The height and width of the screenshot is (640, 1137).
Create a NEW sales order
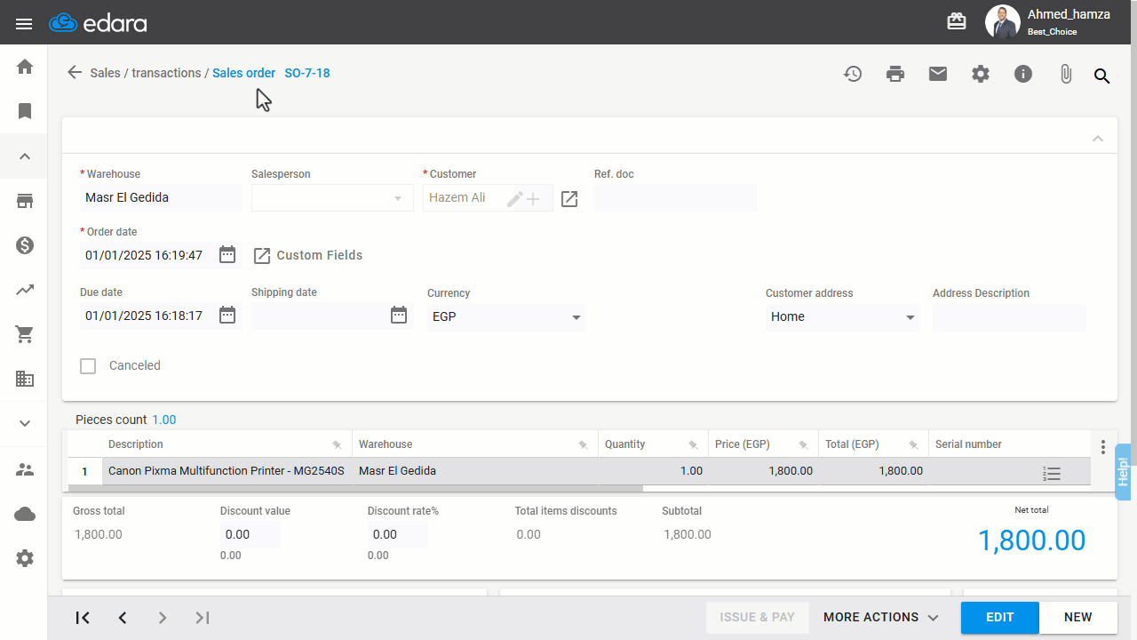pyautogui.click(x=1078, y=618)
